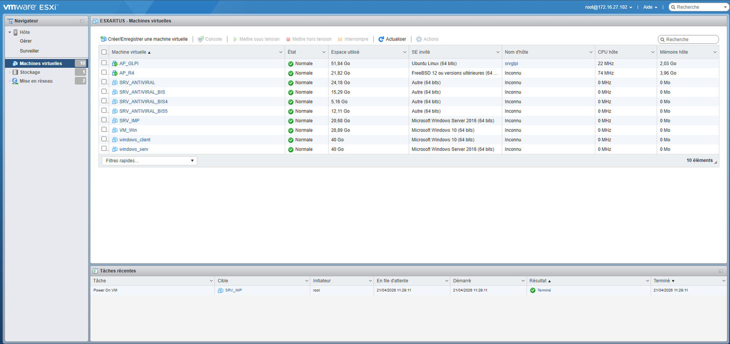Click the Créer/Enregistrer machine virtuelle icon
730x344 pixels.
tap(104, 39)
